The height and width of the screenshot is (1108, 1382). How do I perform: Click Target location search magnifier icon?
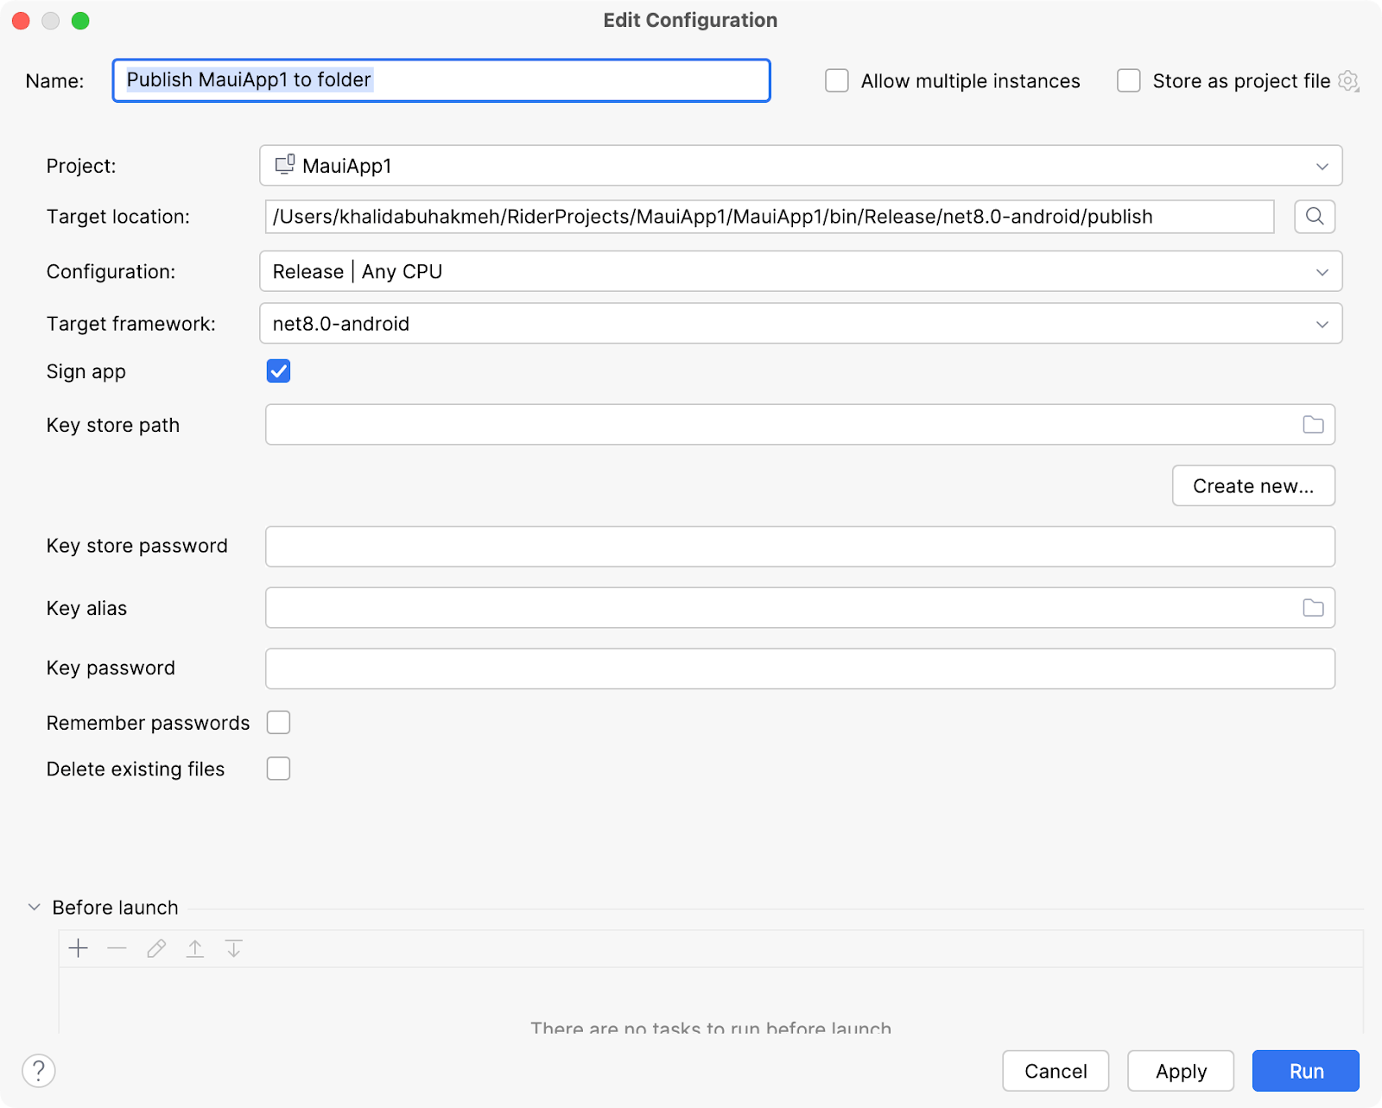click(1315, 217)
